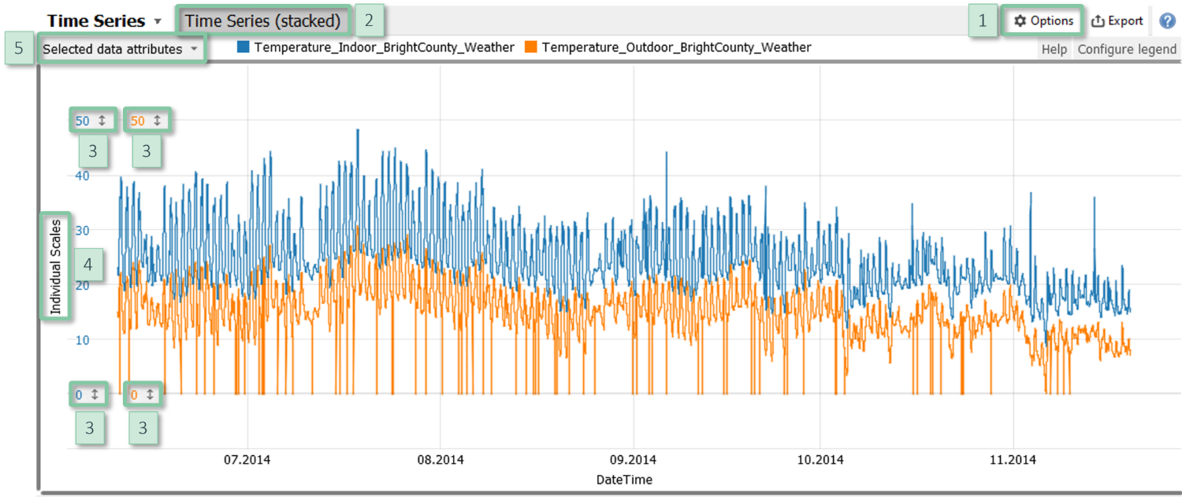Click the Export icon button
The width and height of the screenshot is (1182, 497).
click(1117, 21)
